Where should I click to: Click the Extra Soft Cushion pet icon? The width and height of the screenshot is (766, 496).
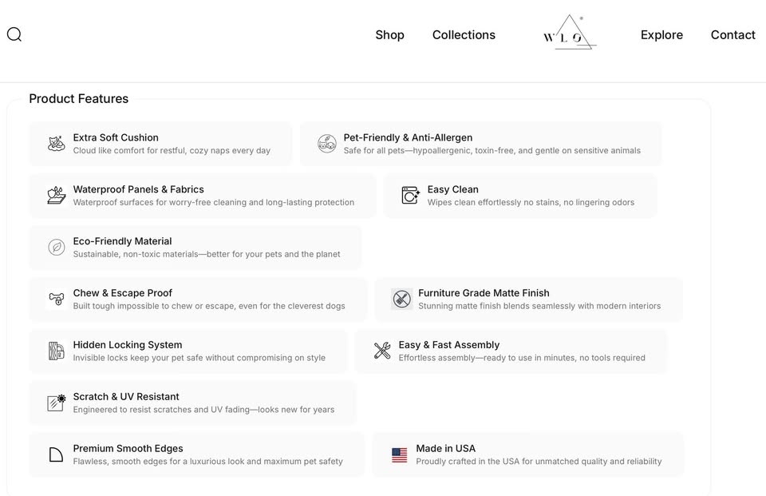point(56,144)
